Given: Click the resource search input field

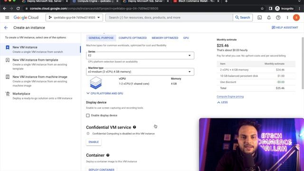Looking at the screenshot, I should click(169, 18).
